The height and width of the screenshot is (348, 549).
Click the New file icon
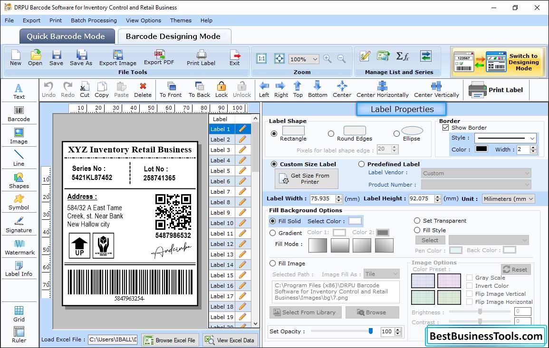[x=15, y=58]
